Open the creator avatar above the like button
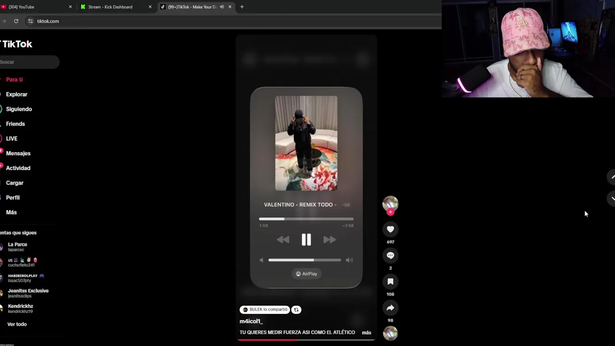 tap(390, 203)
